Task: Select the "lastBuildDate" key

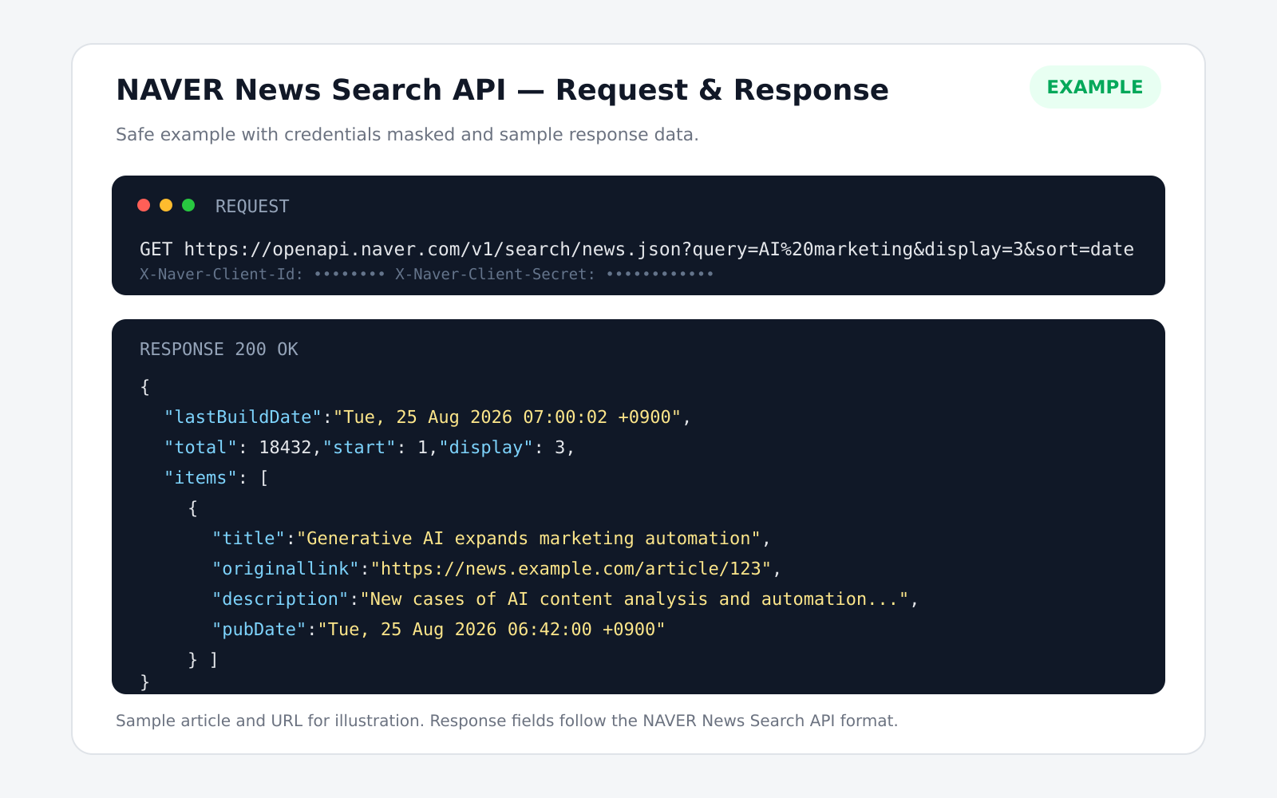Action: point(243,417)
